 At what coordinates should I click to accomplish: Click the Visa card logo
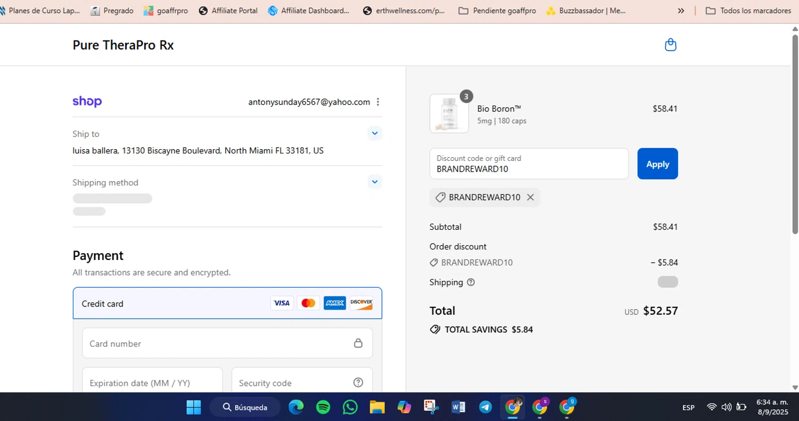click(281, 303)
